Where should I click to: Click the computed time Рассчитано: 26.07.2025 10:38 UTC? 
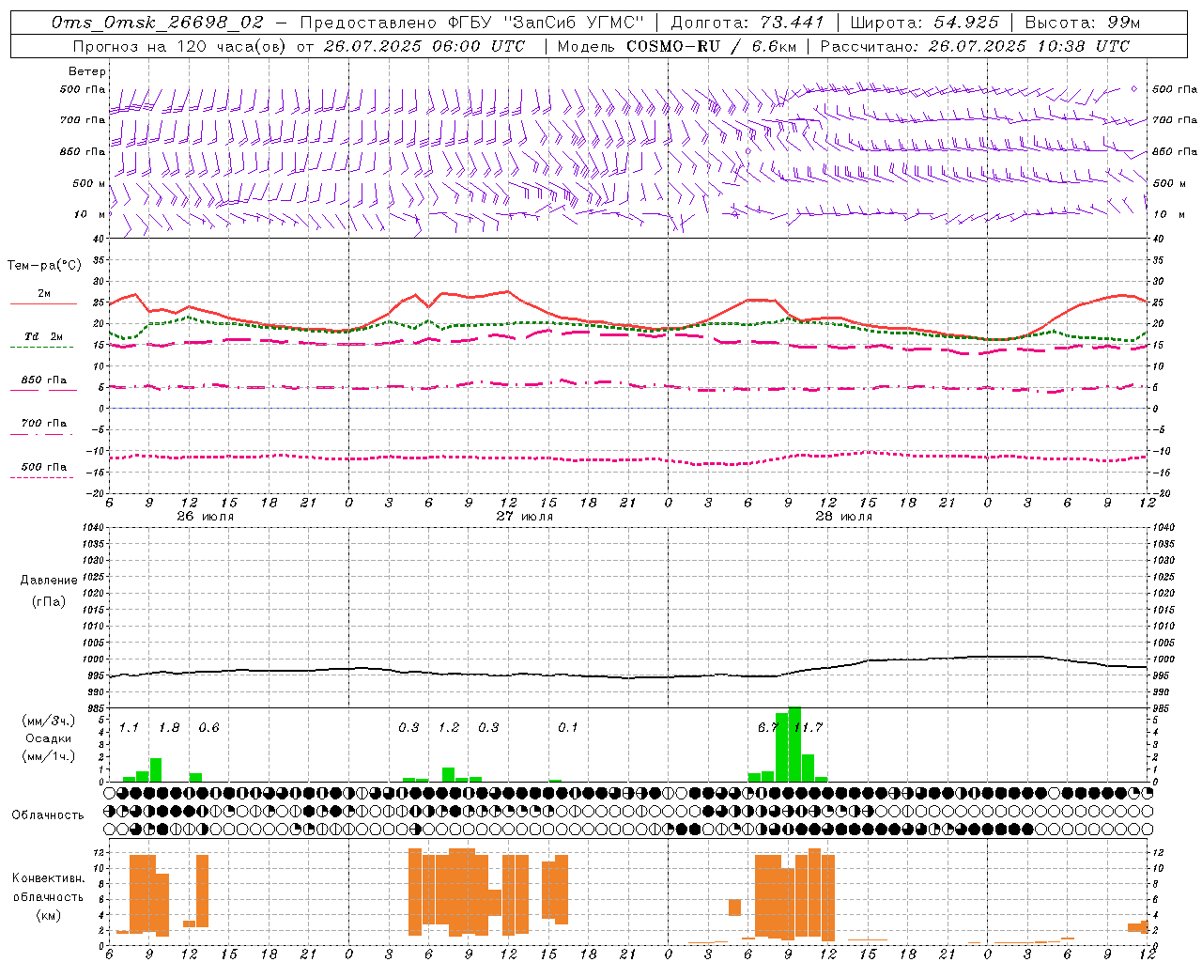(x=975, y=46)
